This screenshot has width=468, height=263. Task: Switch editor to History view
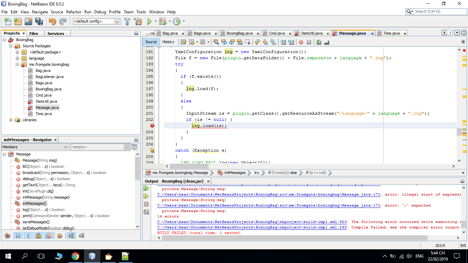[x=168, y=42]
